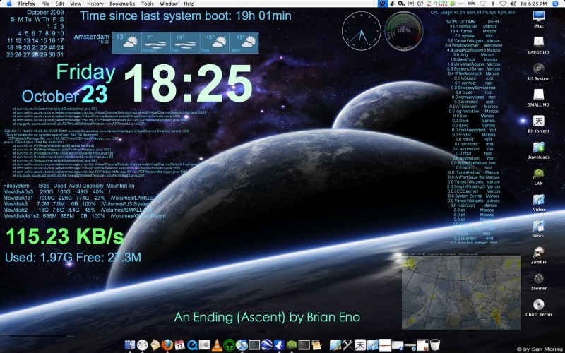Click 'An Ending (Ascent) by Brian Eno' text

pyautogui.click(x=267, y=317)
